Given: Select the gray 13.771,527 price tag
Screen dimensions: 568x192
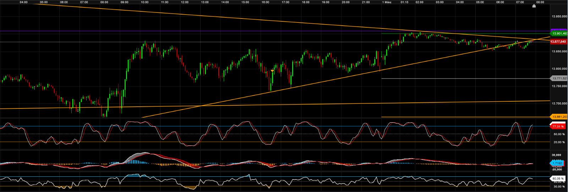Looking at the screenshot, I should coord(558,78).
